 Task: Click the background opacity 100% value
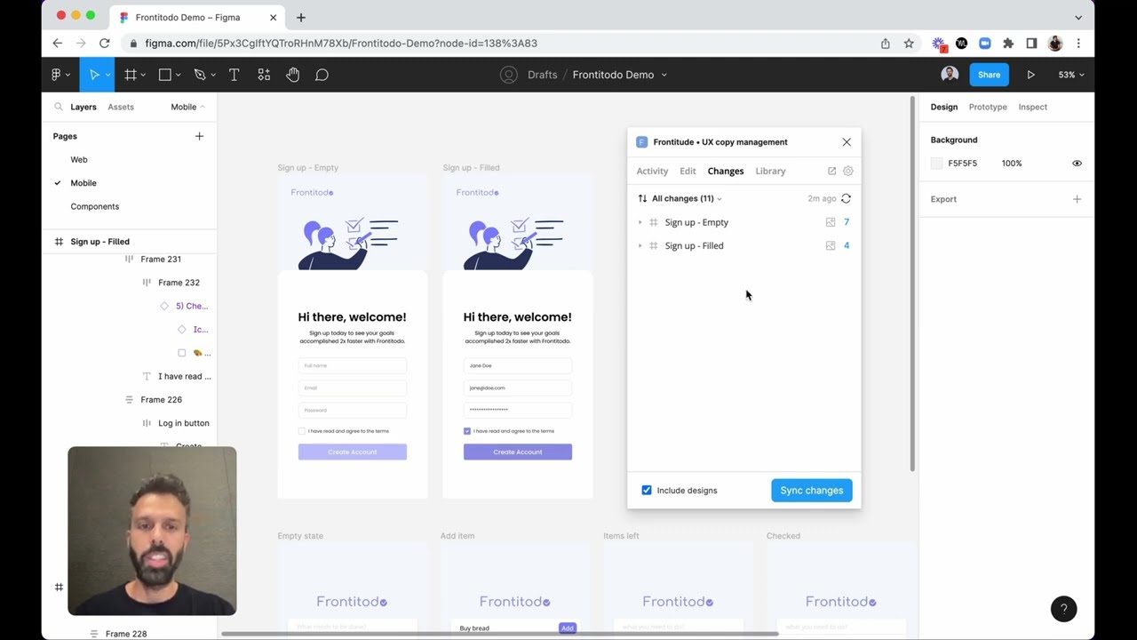pyautogui.click(x=1012, y=164)
